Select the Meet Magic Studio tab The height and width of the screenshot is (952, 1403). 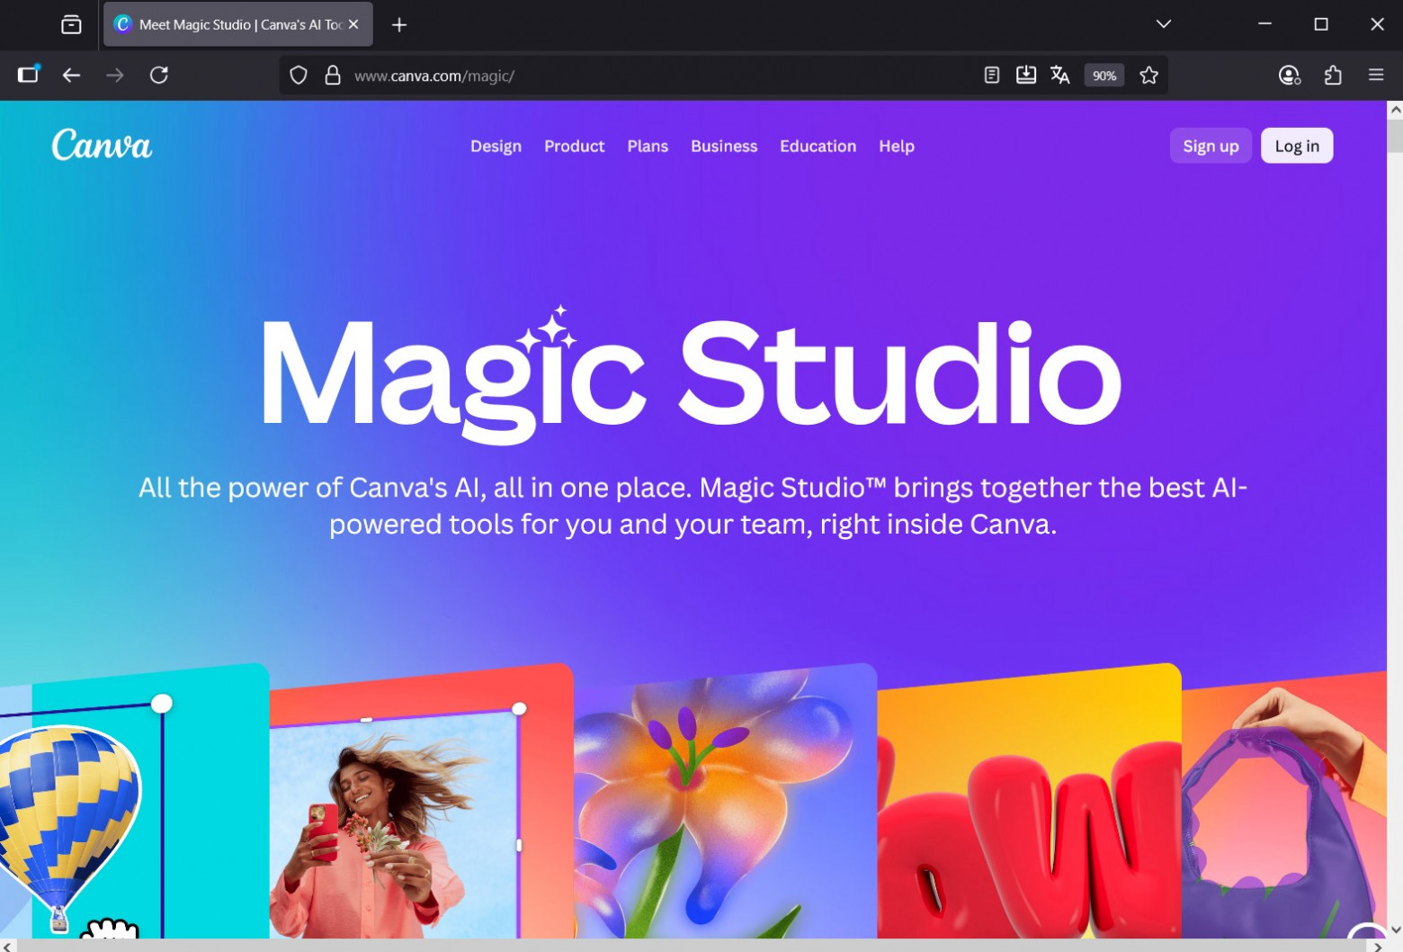click(229, 24)
